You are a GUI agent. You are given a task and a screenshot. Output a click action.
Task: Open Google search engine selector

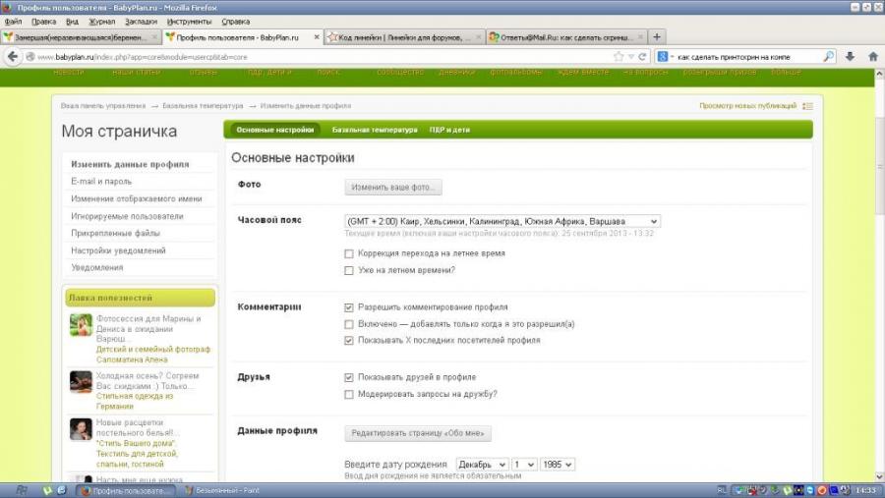(x=666, y=56)
